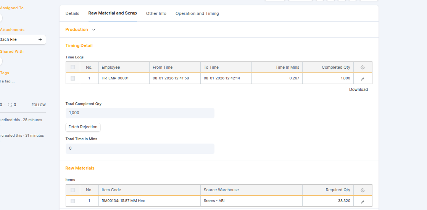Image resolution: width=427 pixels, height=210 pixels.
Task: Click the comments speech bubble icon
Action: 10,105
